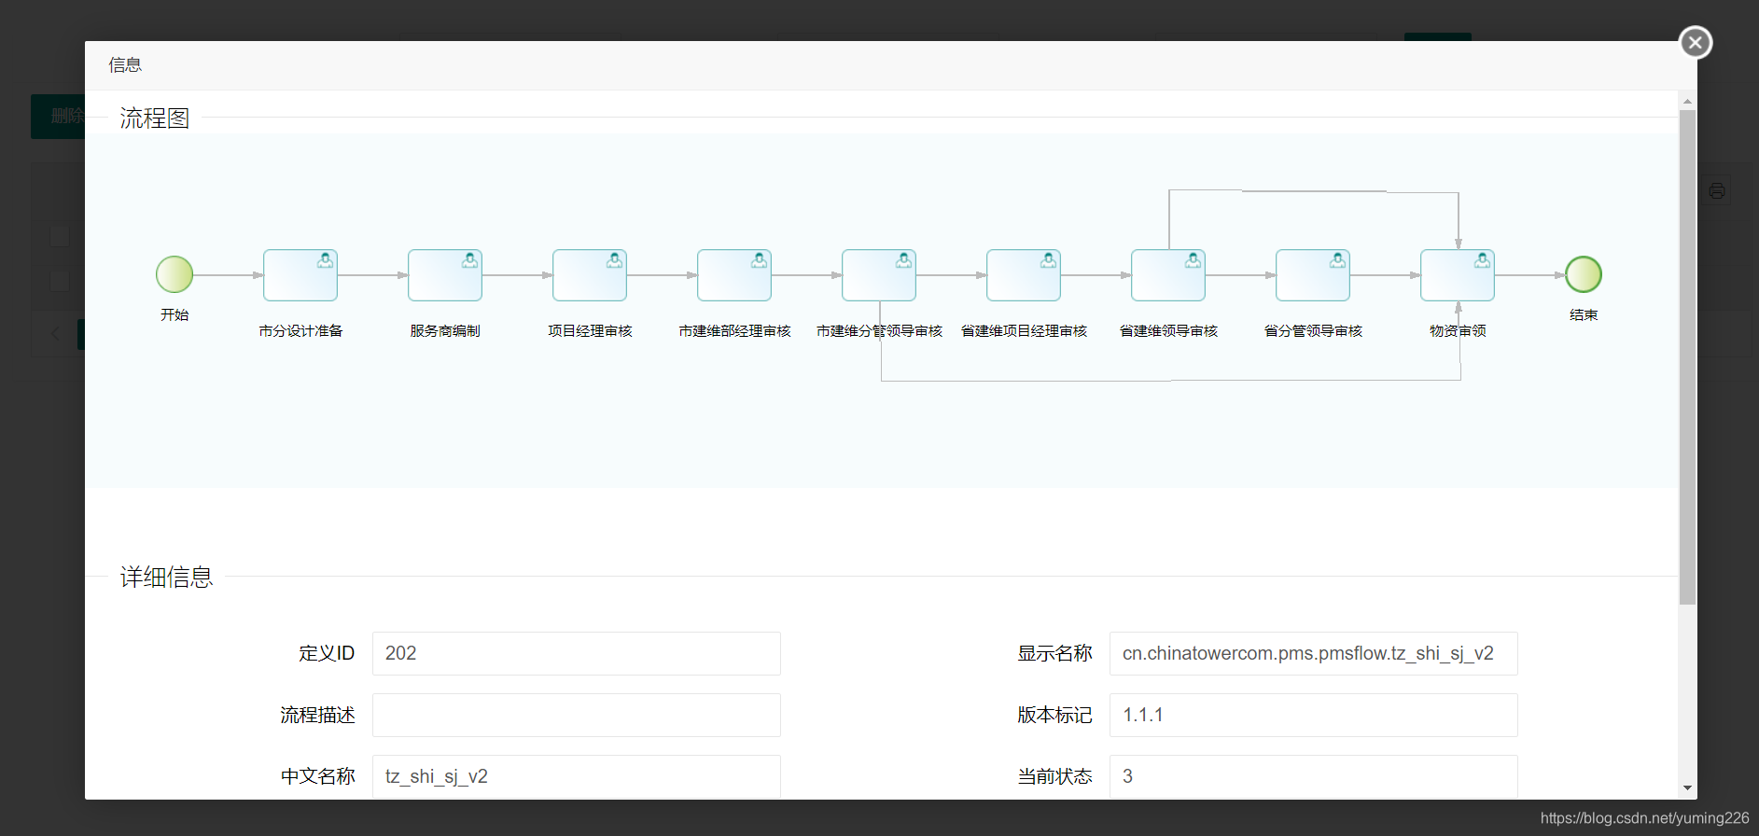Click the 版本标记 field showing 1.1.1
1759x836 pixels.
1314,715
